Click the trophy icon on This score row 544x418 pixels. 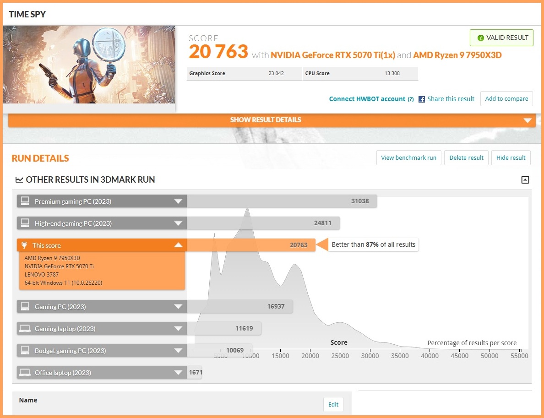pos(24,245)
